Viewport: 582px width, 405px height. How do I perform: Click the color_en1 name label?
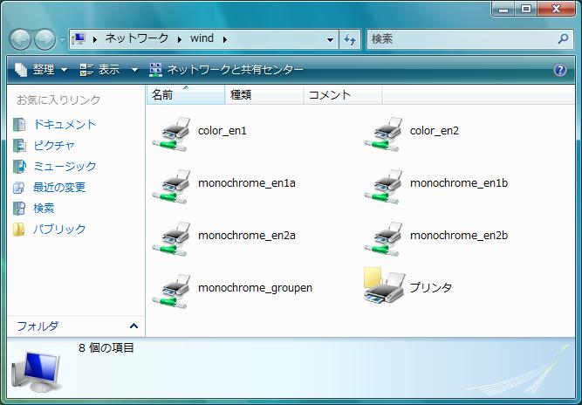(x=223, y=131)
